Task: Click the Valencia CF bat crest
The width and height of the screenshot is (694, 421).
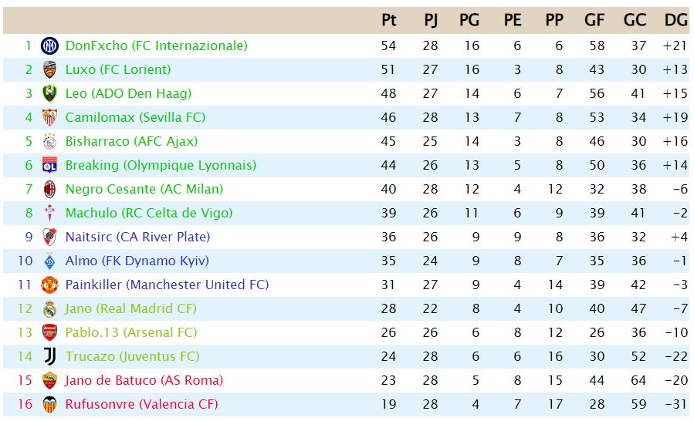Action: 49,404
